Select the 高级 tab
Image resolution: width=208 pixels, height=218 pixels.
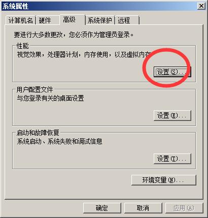point(73,20)
